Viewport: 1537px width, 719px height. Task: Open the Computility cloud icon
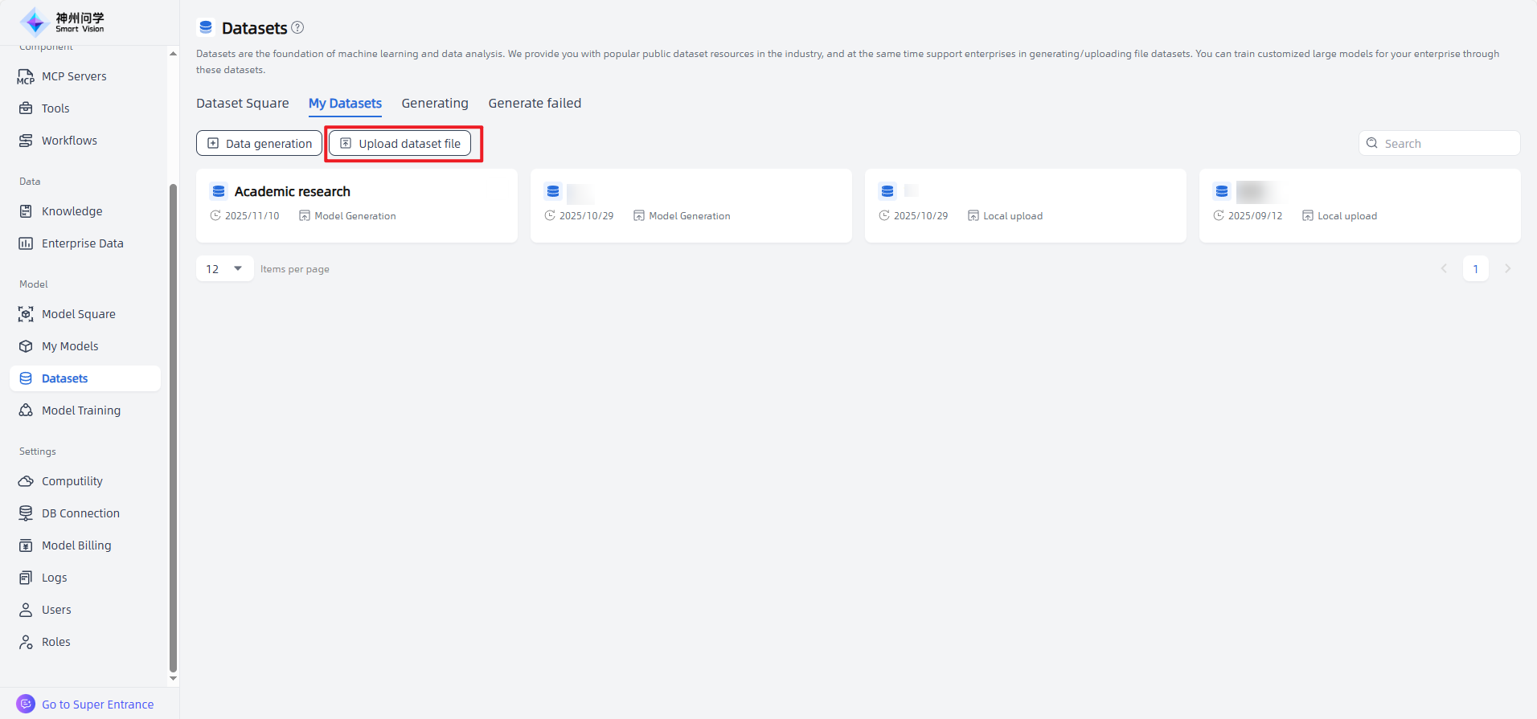(x=26, y=481)
